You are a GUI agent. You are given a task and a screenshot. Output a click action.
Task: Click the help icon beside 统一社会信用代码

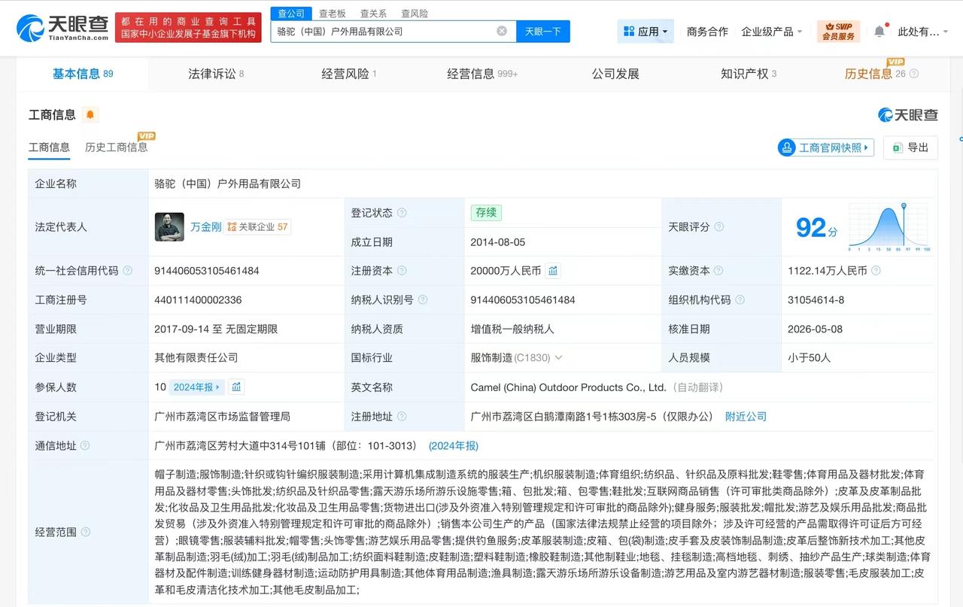(128, 271)
